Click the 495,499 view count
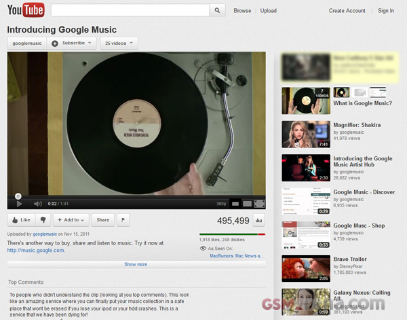 233,221
